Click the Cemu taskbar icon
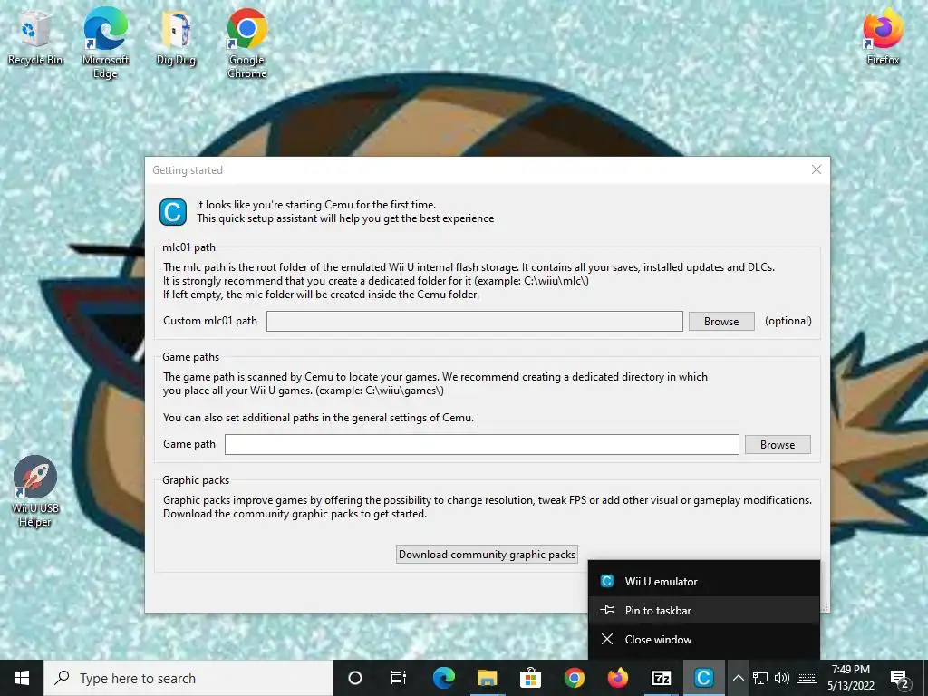The width and height of the screenshot is (928, 696). [x=703, y=678]
